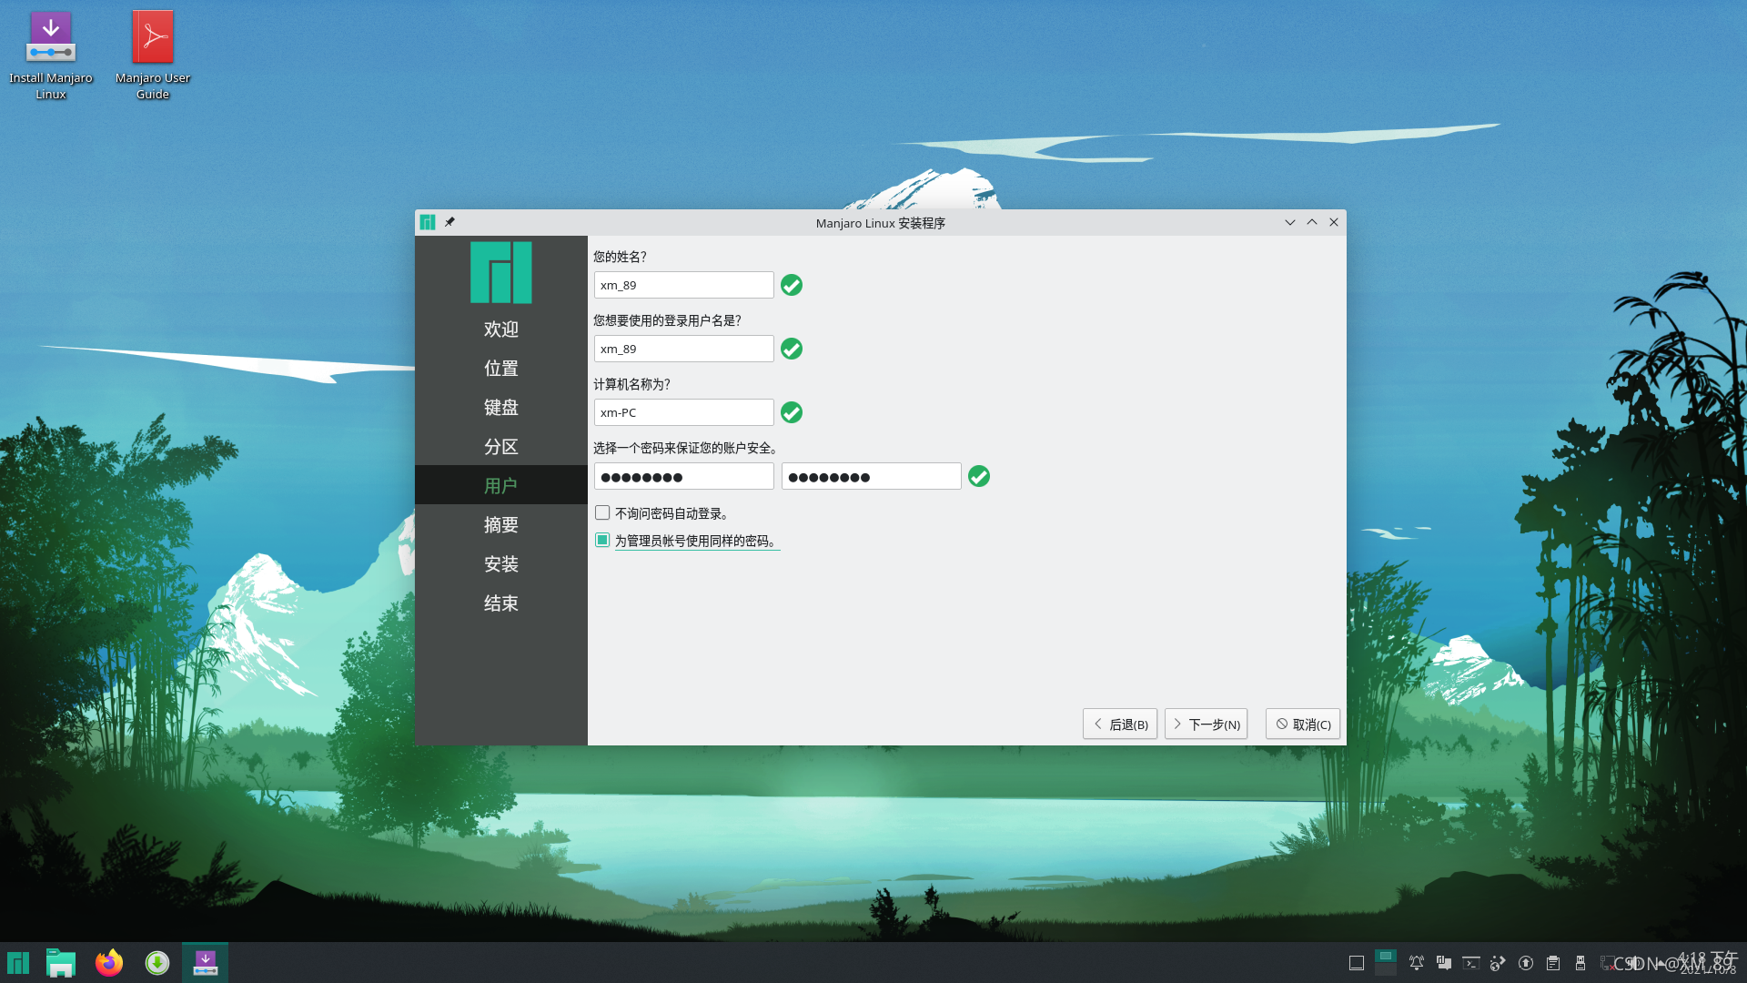The width and height of the screenshot is (1747, 983).
Task: Maximize the installer window
Action: point(1312,222)
